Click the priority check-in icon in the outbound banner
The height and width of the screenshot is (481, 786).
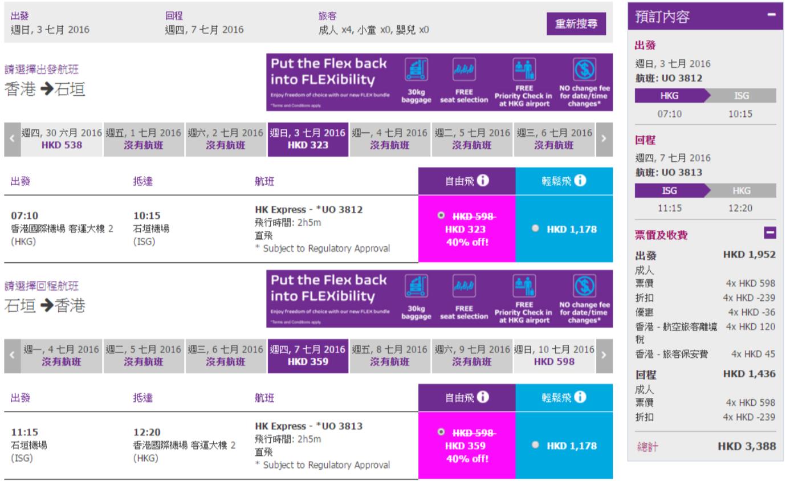tap(524, 71)
